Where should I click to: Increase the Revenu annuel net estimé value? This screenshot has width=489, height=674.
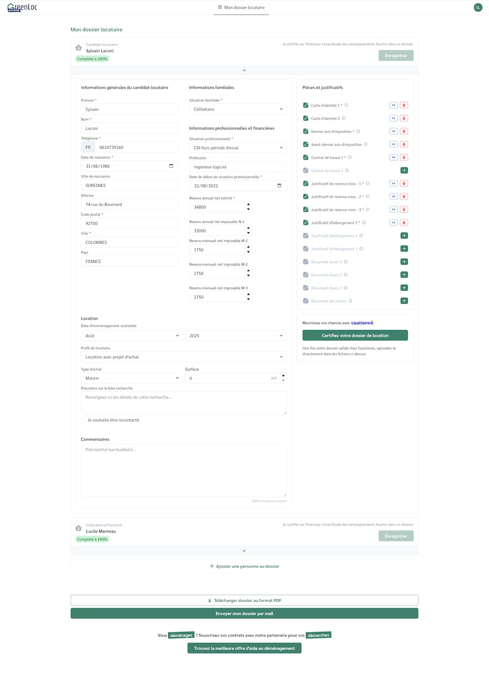(248, 204)
